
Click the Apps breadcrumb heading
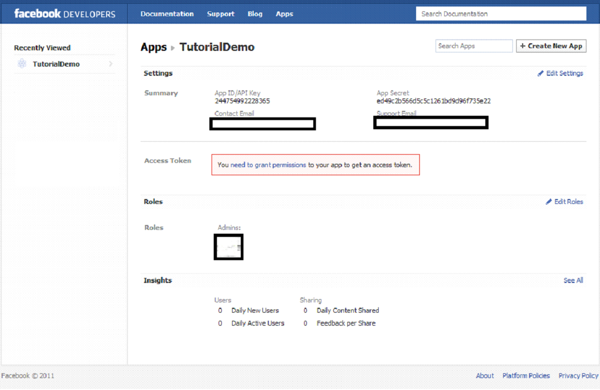[x=154, y=47]
